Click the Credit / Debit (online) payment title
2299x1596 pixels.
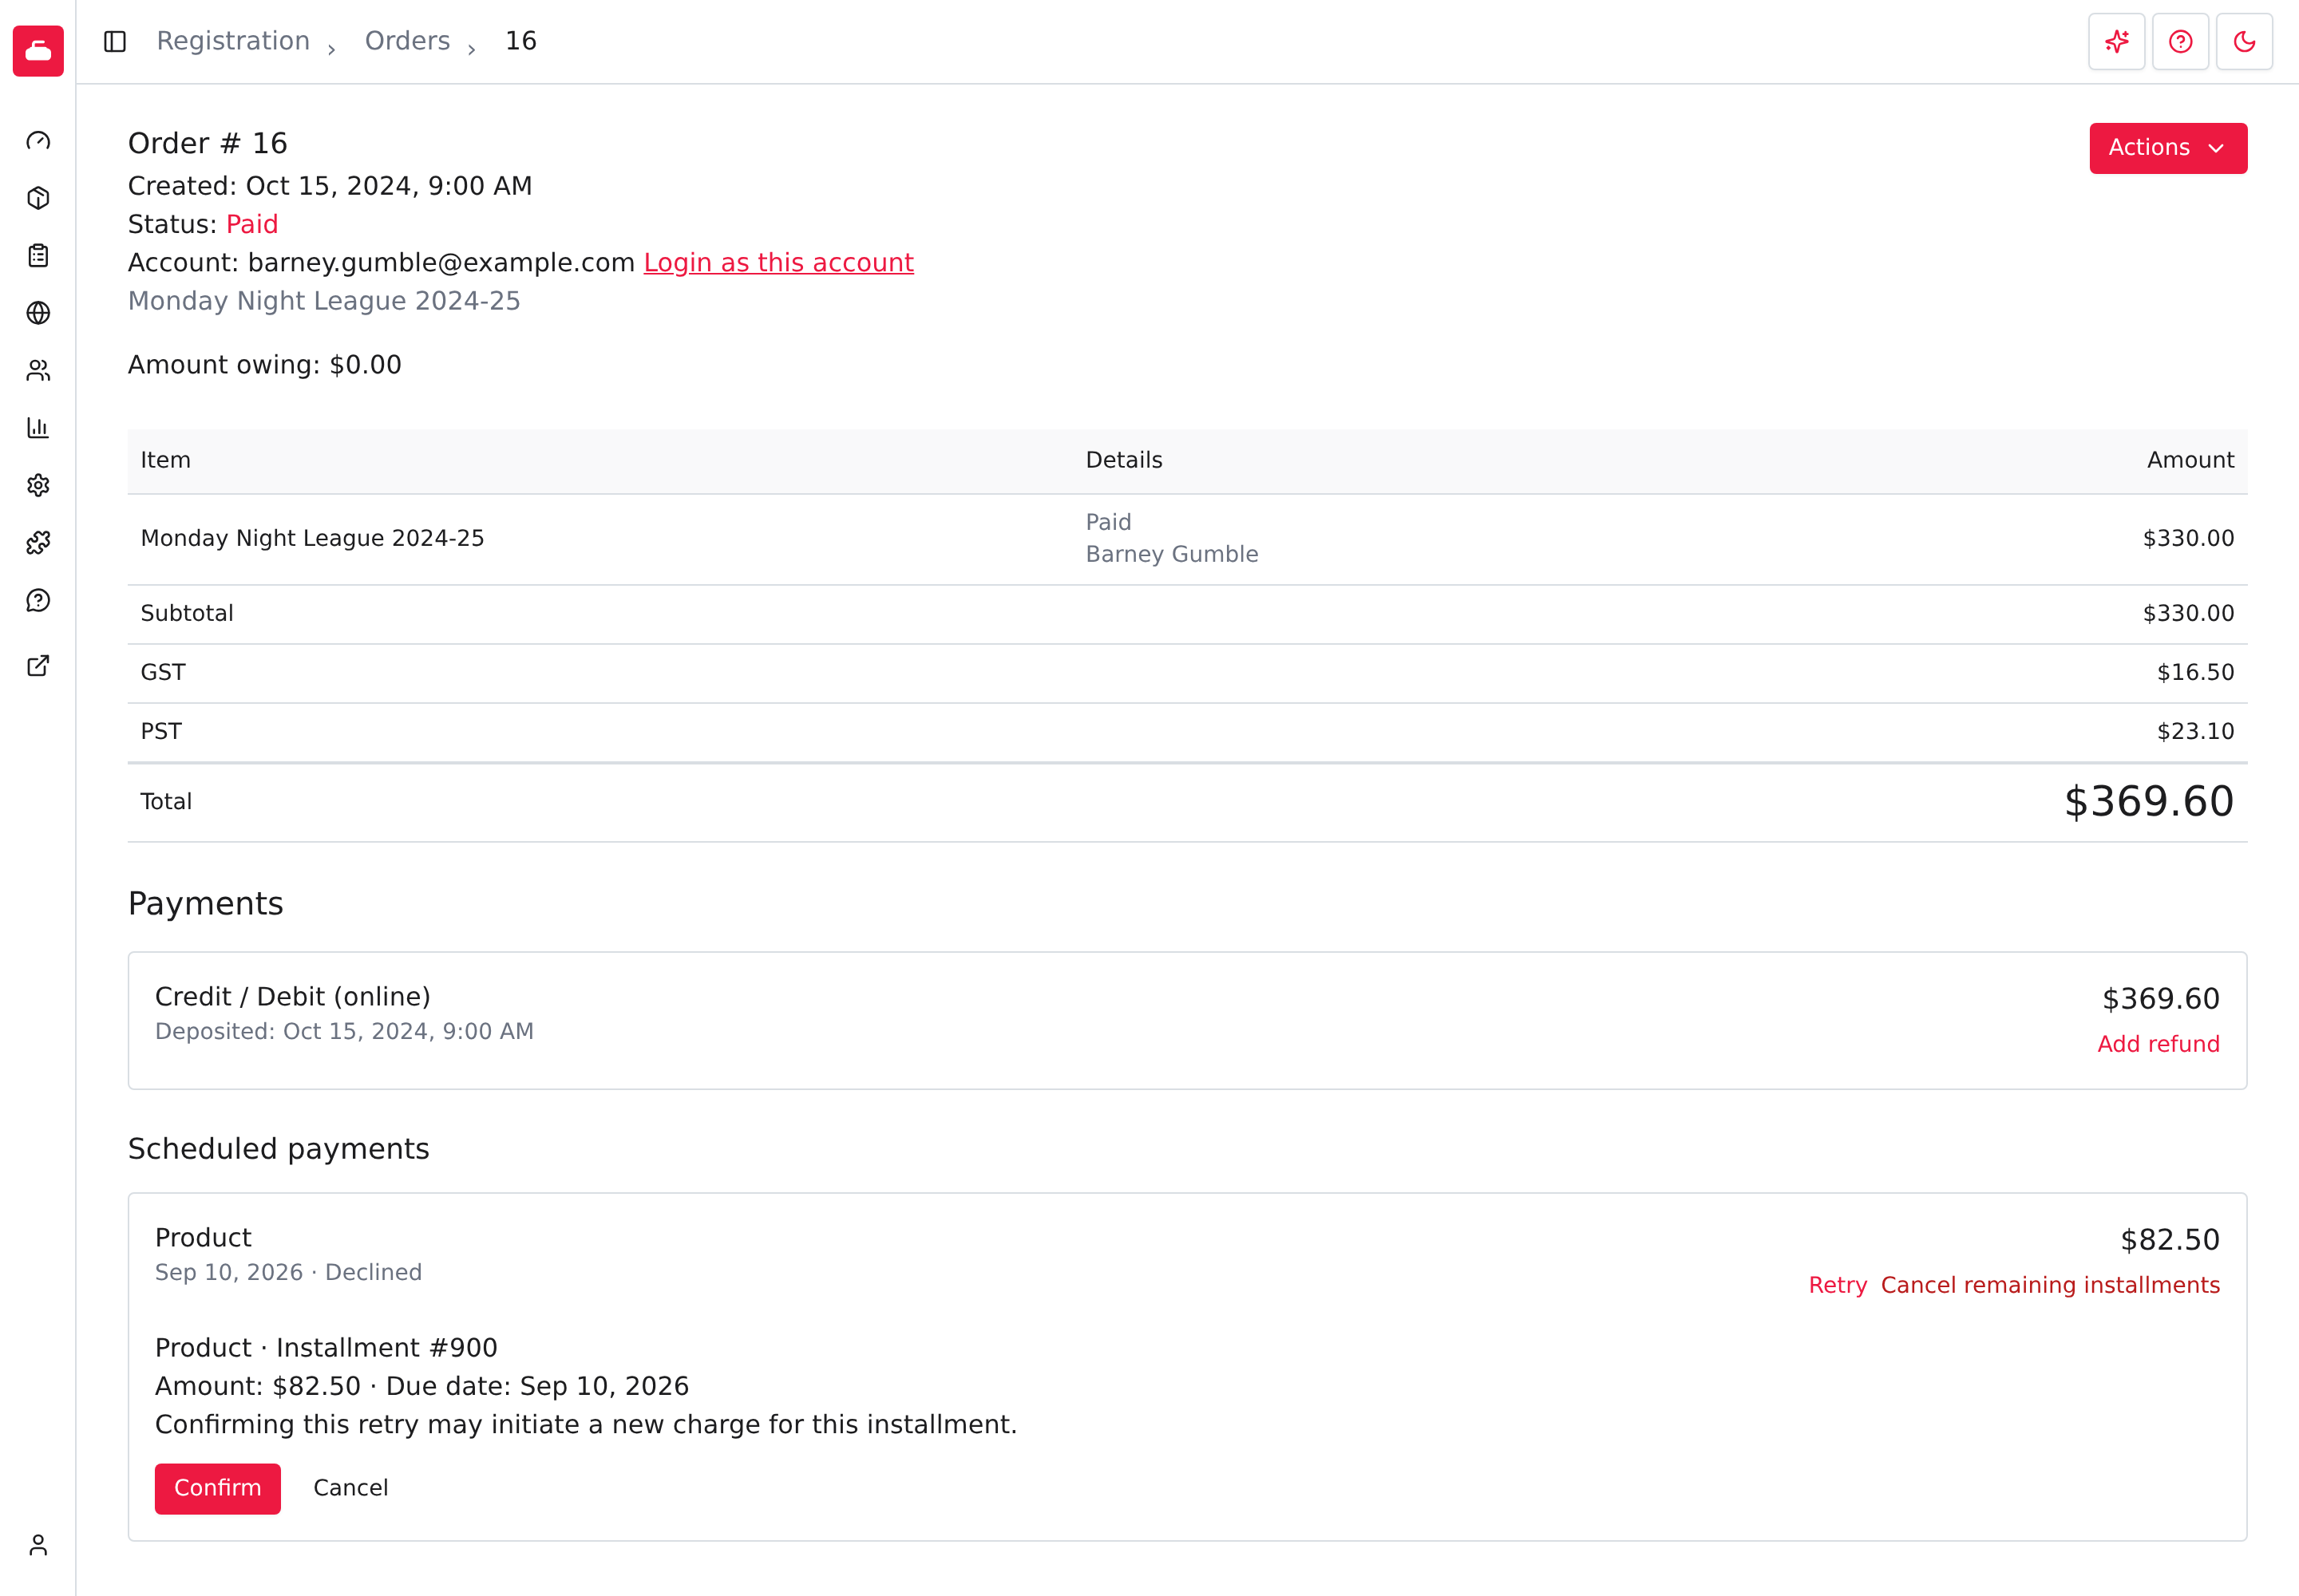(x=293, y=997)
